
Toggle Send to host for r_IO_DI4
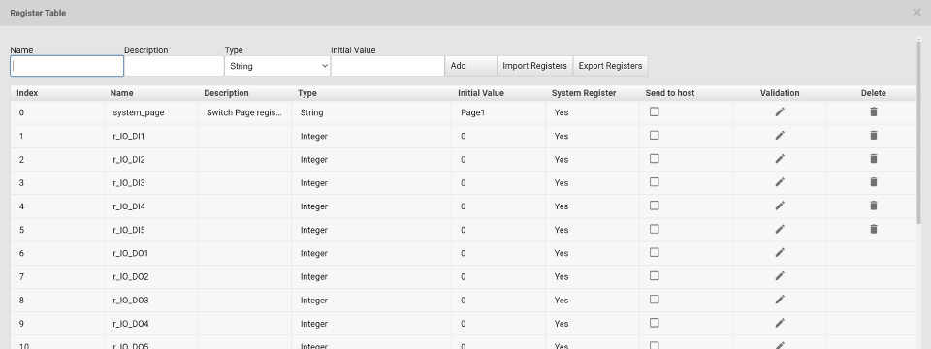(x=655, y=206)
